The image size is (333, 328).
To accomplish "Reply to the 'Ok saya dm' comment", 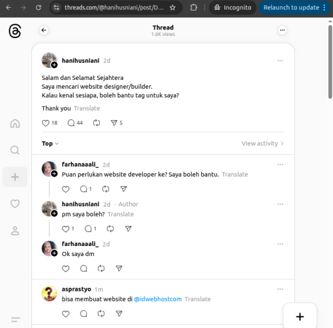I will (x=83, y=269).
